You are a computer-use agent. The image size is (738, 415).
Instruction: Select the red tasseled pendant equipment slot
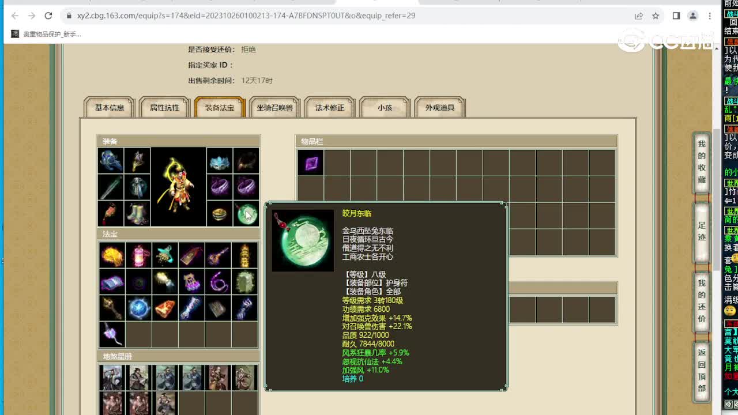coord(111,214)
